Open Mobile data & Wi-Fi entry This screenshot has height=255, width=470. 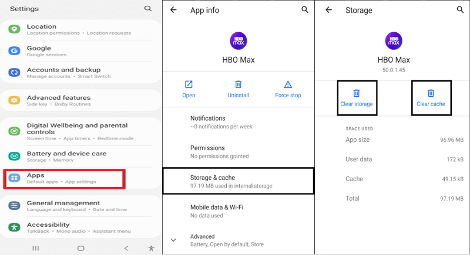click(x=238, y=210)
